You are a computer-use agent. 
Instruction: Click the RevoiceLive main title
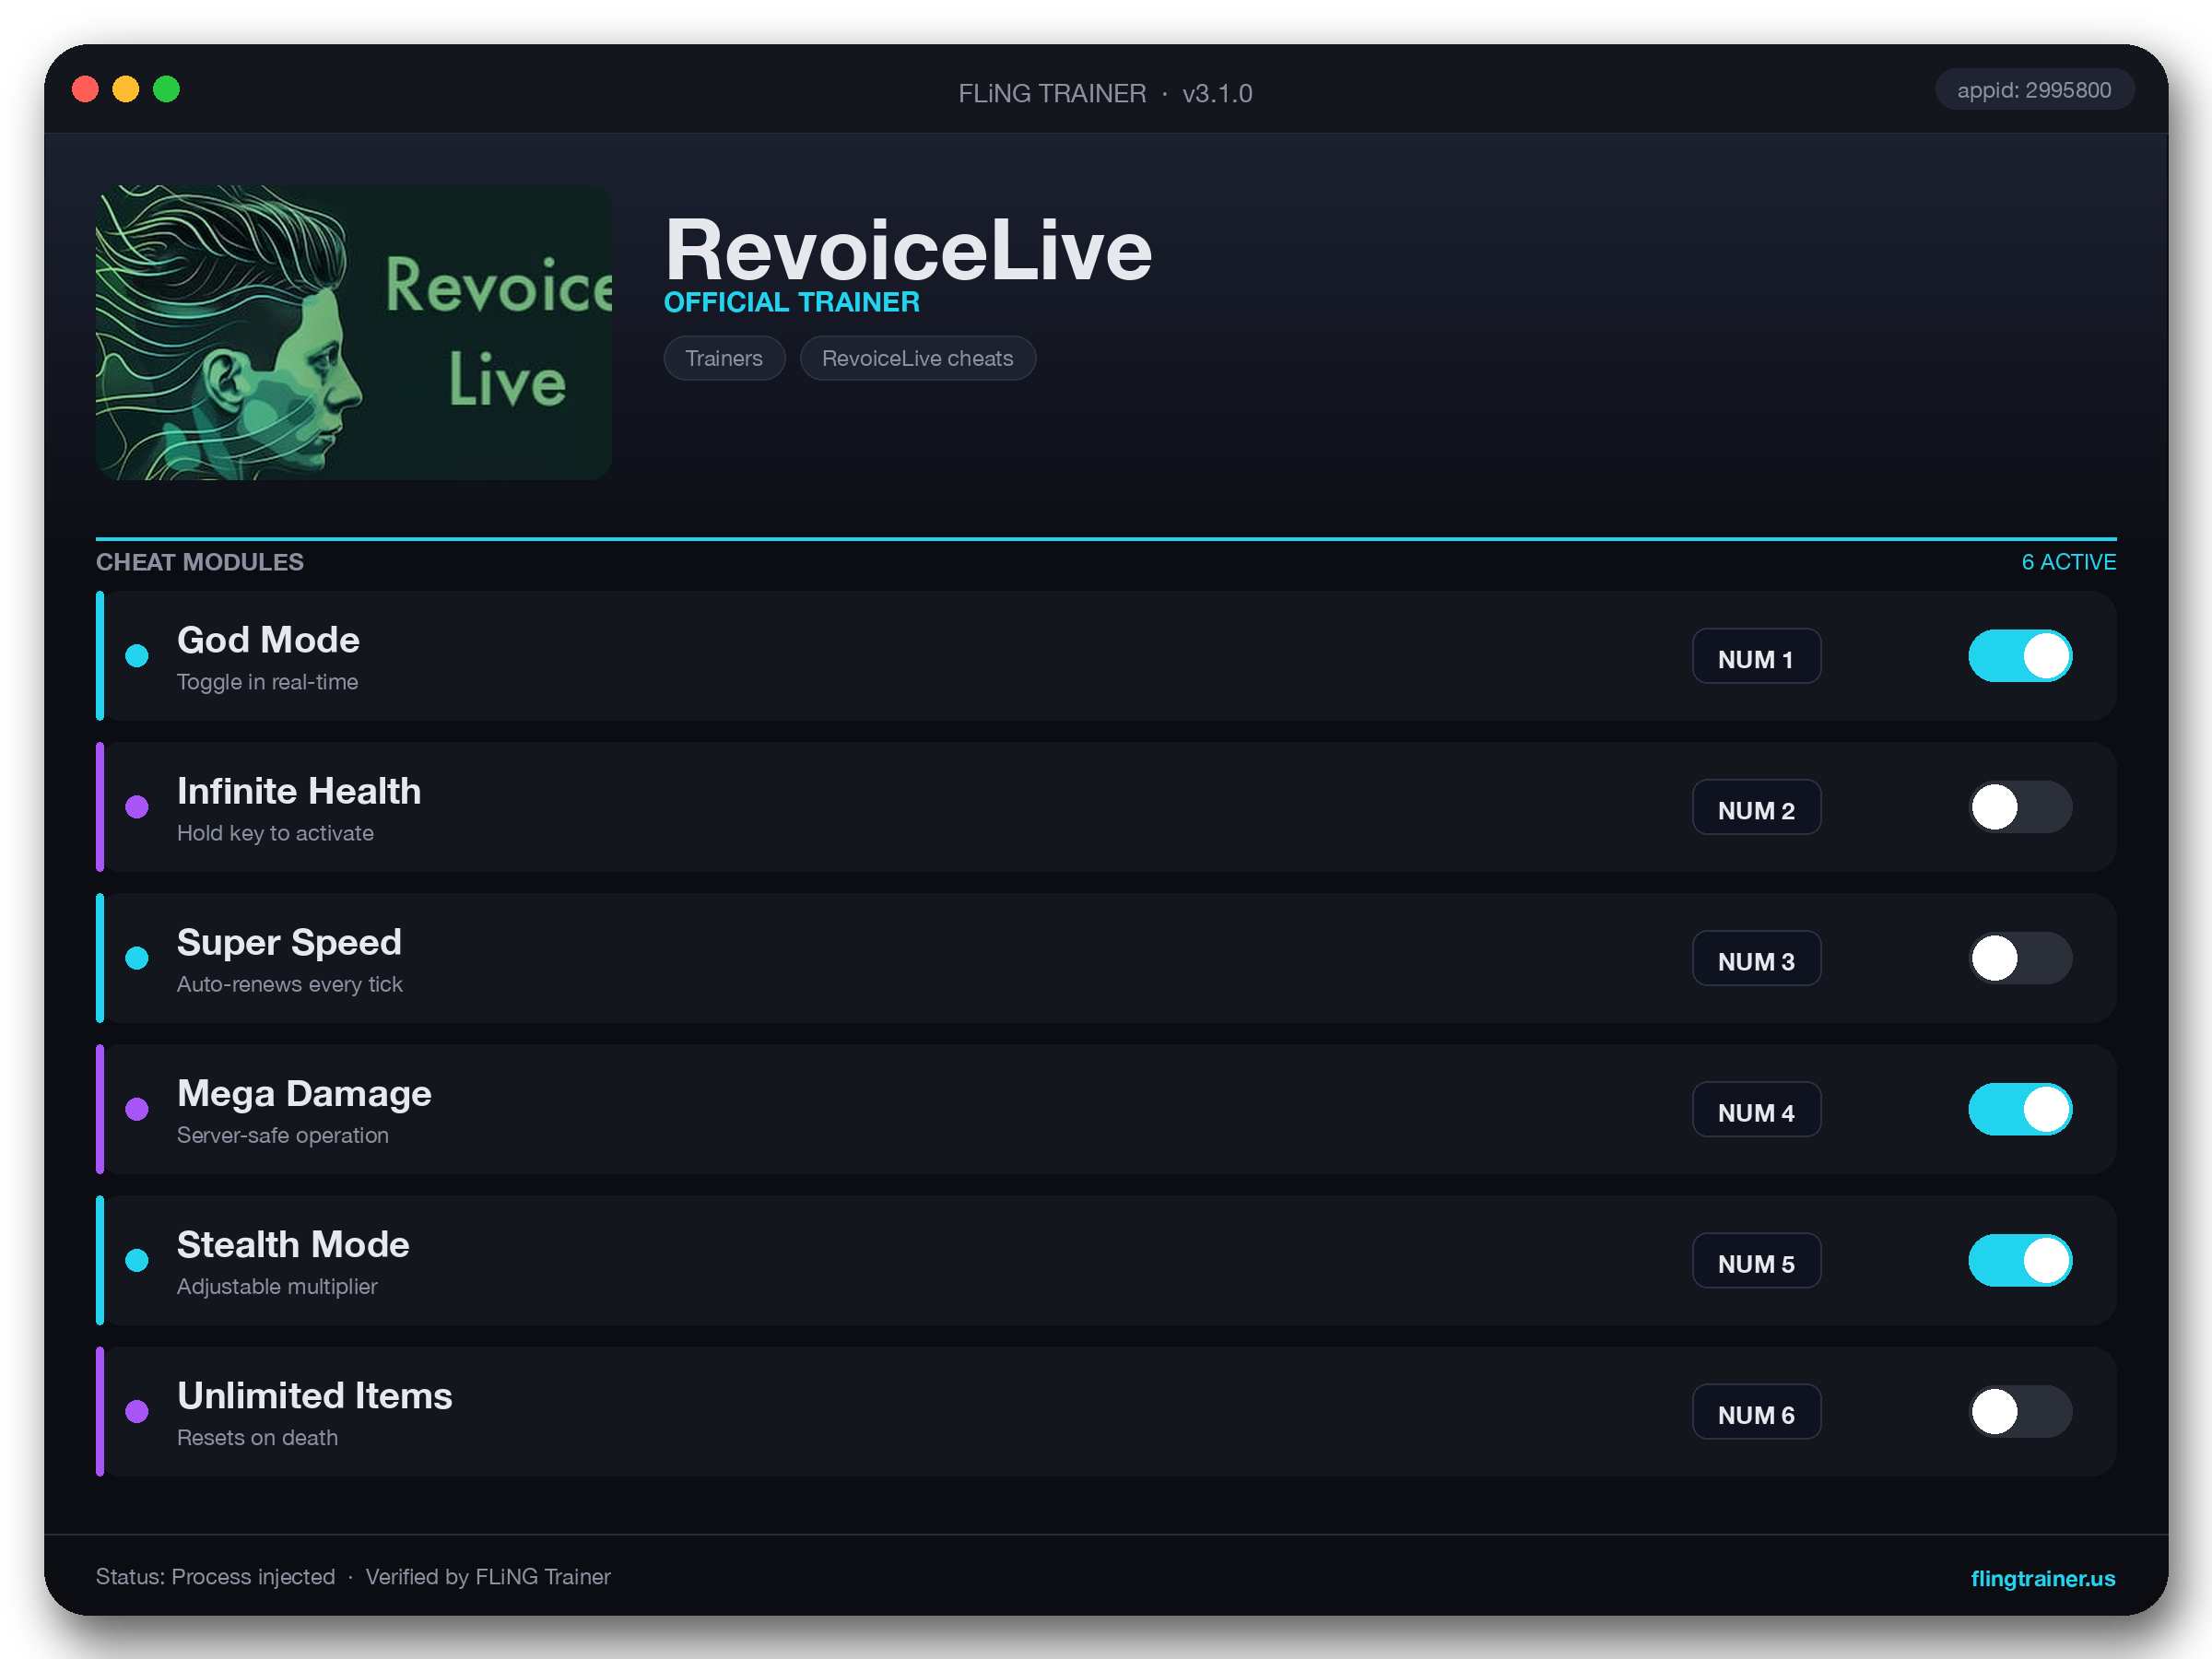[908, 250]
